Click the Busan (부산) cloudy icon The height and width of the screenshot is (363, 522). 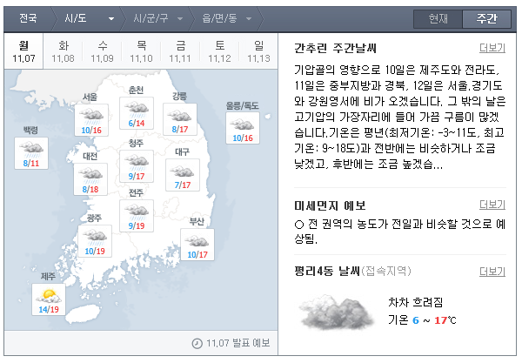click(197, 240)
